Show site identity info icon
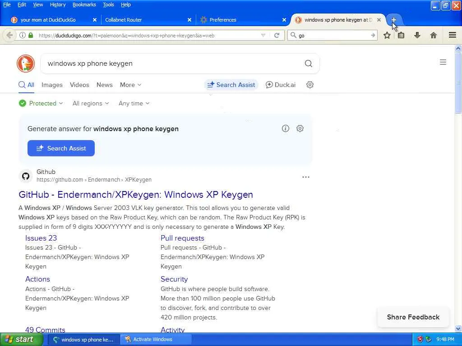 tap(23, 35)
